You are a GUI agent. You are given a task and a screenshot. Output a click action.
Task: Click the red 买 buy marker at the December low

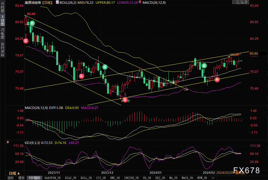coord(125,100)
